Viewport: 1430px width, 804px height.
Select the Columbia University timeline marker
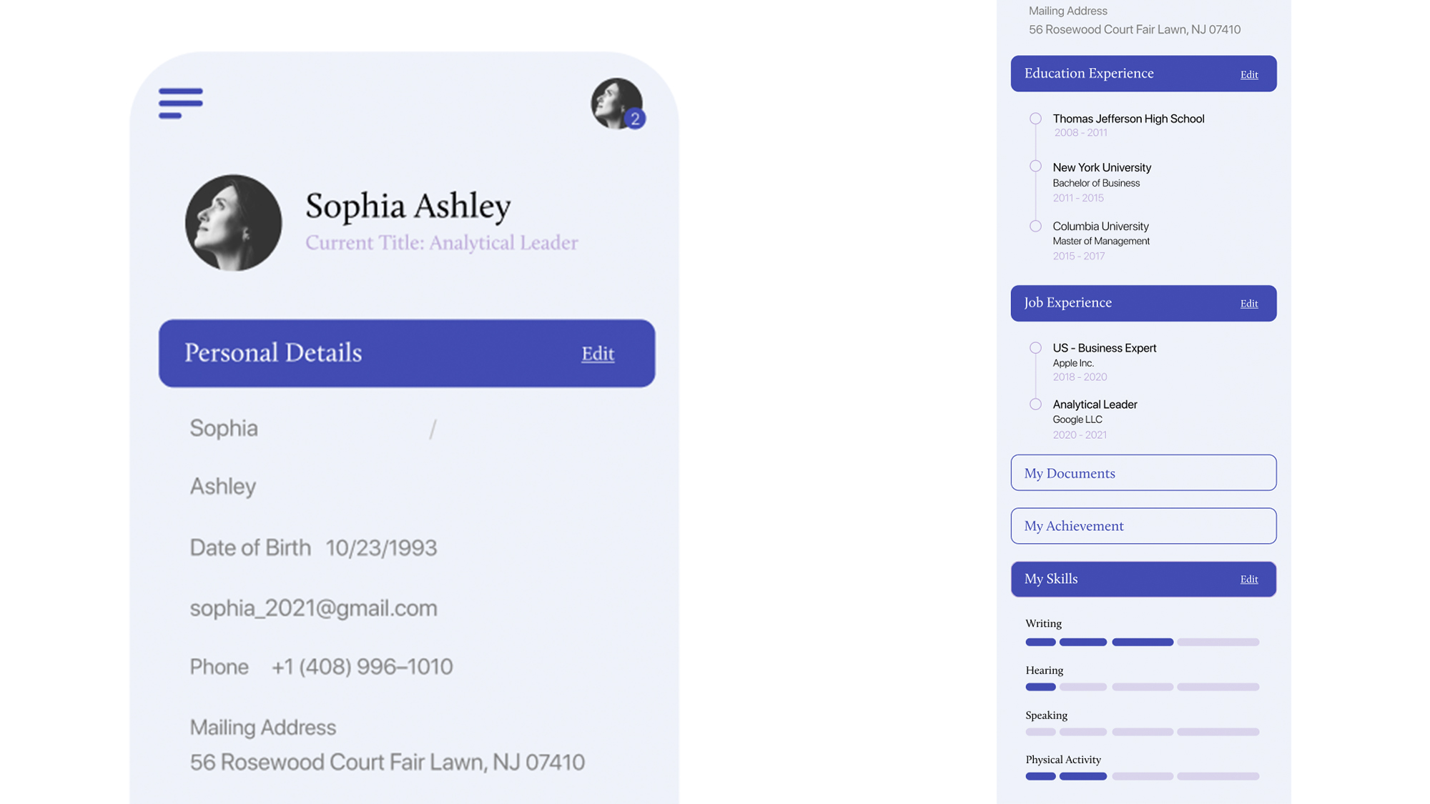pyautogui.click(x=1035, y=227)
